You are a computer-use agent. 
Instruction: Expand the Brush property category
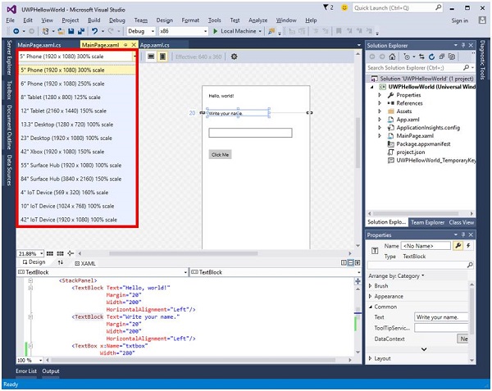[371, 286]
